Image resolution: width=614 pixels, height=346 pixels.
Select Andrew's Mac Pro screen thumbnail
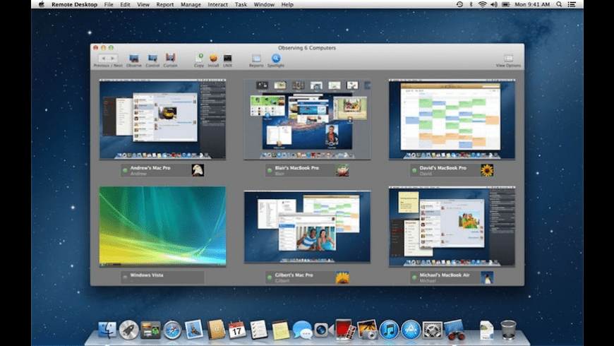tap(162, 119)
